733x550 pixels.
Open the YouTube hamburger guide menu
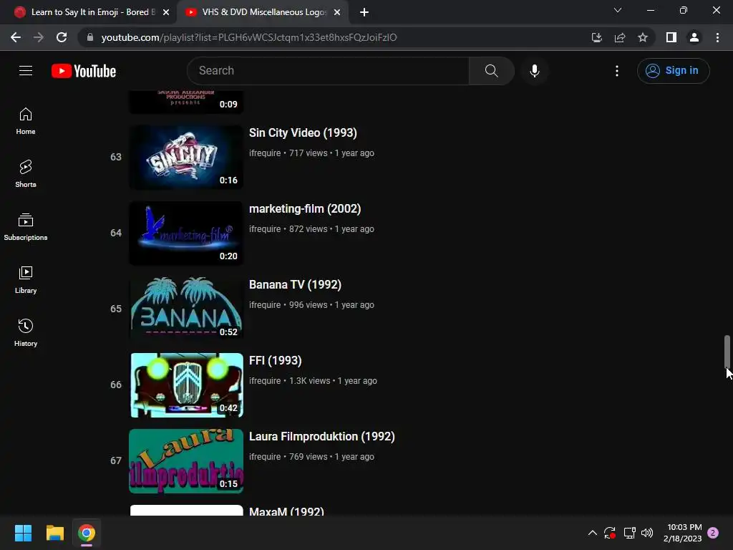coord(26,71)
